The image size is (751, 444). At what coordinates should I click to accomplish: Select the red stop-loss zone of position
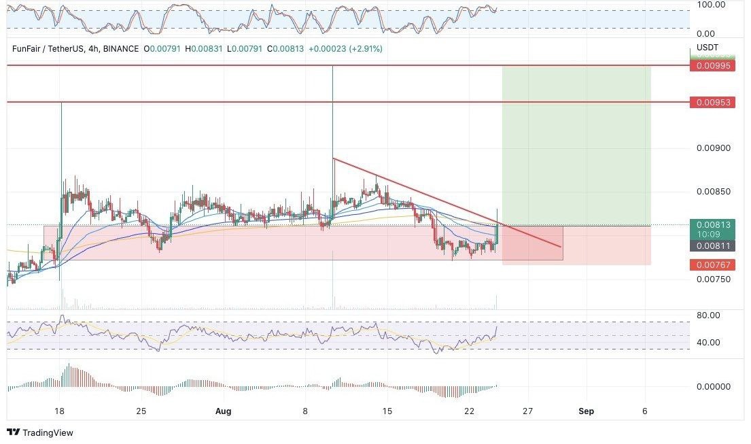(x=576, y=245)
